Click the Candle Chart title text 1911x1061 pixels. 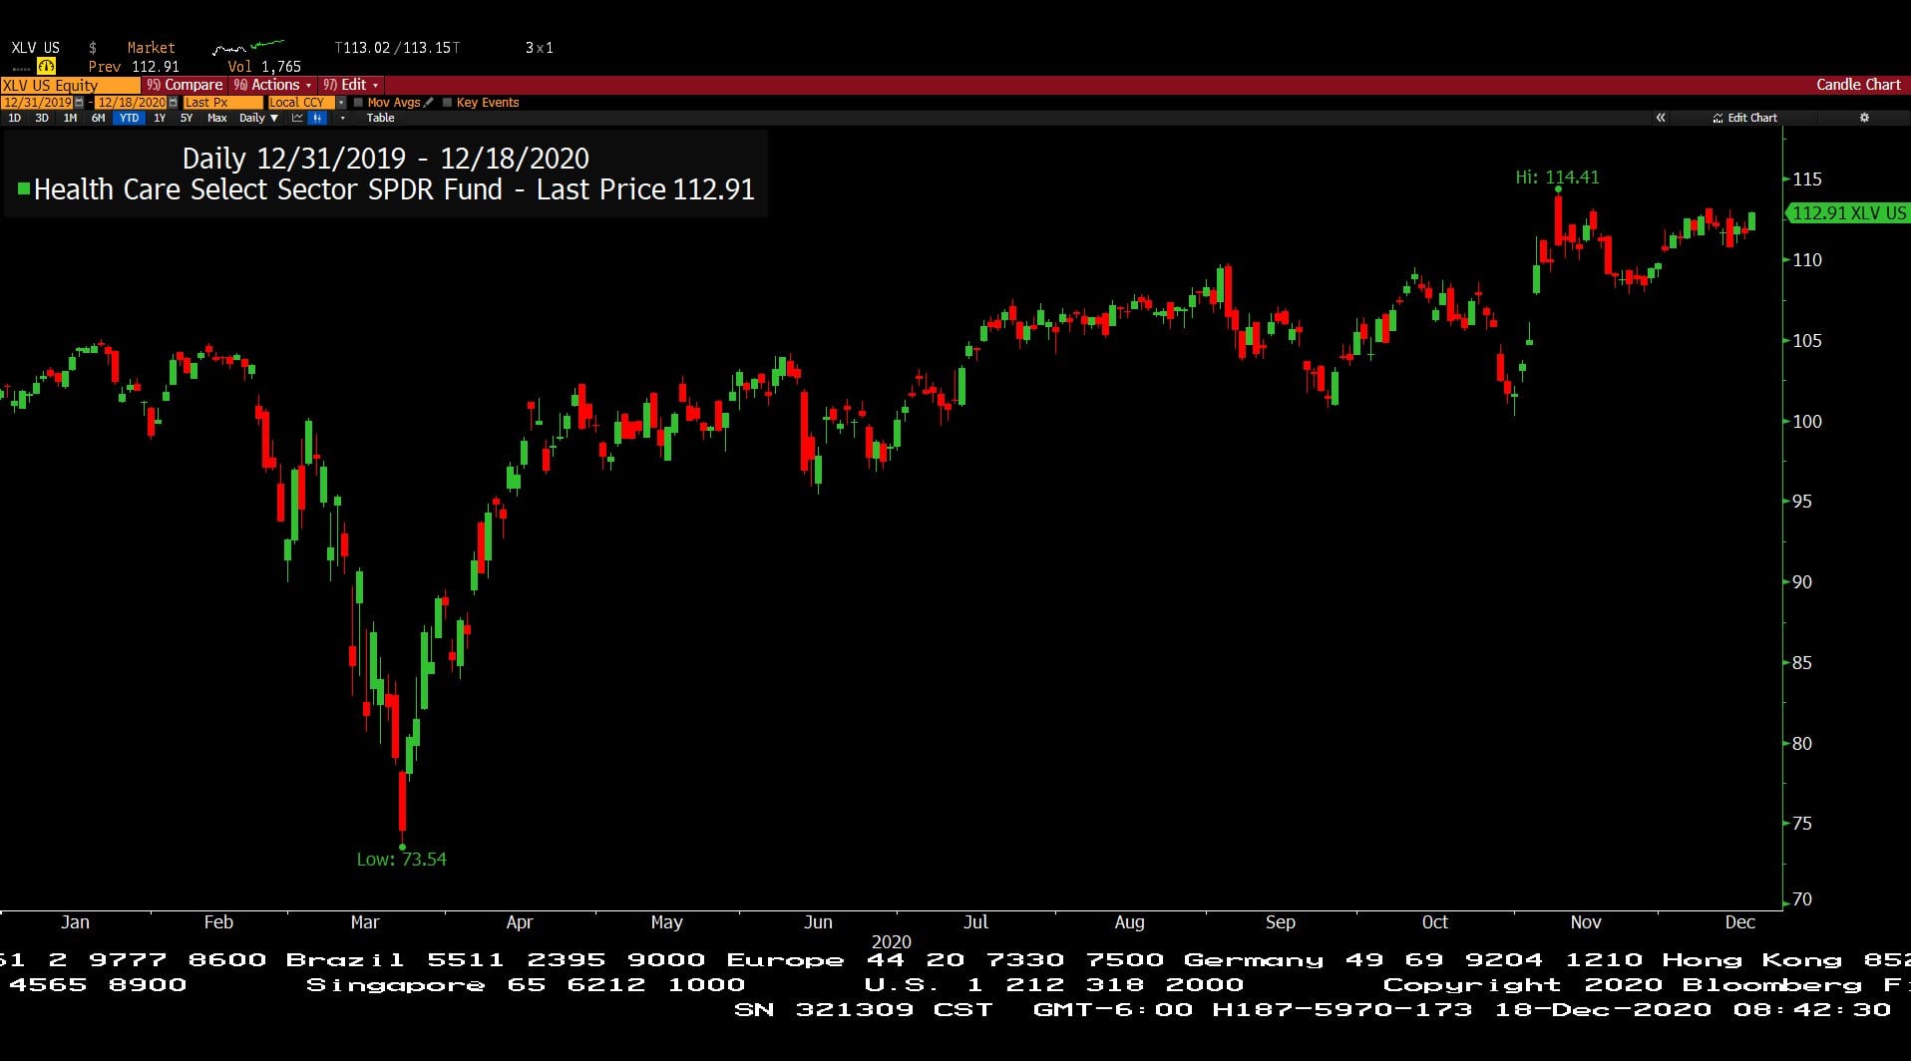click(1858, 85)
